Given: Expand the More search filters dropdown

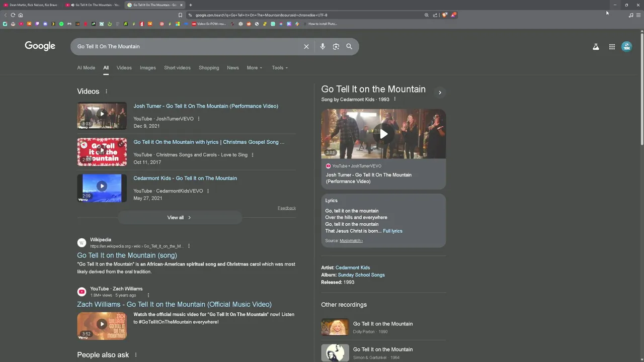Looking at the screenshot, I should tap(254, 68).
